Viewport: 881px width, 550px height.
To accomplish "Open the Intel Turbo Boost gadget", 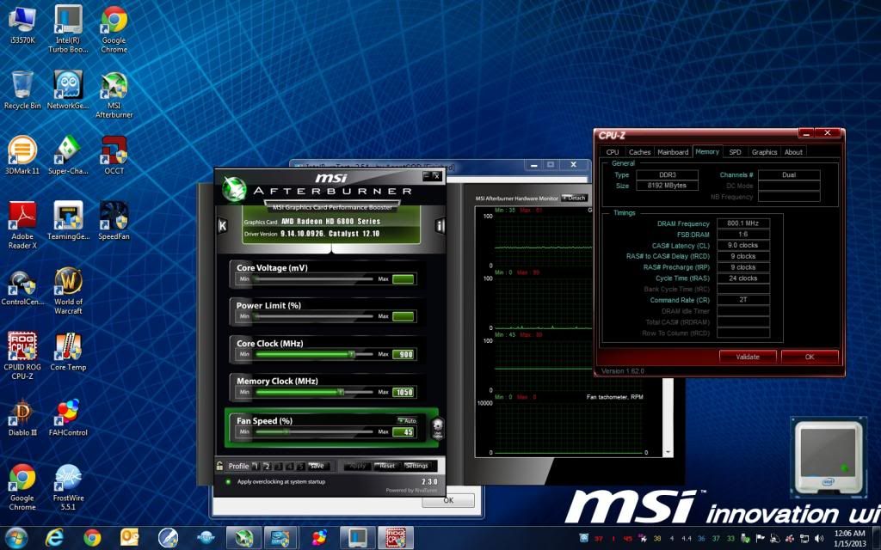I will [829, 457].
